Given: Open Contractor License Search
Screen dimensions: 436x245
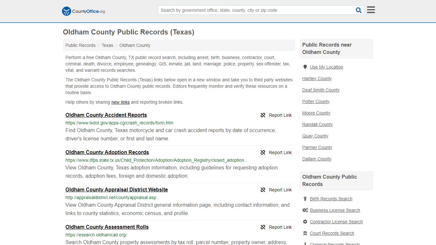Looking at the screenshot, I should [x=336, y=222].
